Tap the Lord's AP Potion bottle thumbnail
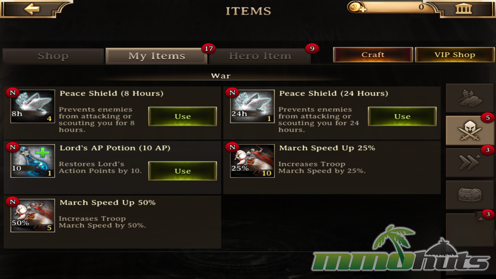 pos(33,161)
